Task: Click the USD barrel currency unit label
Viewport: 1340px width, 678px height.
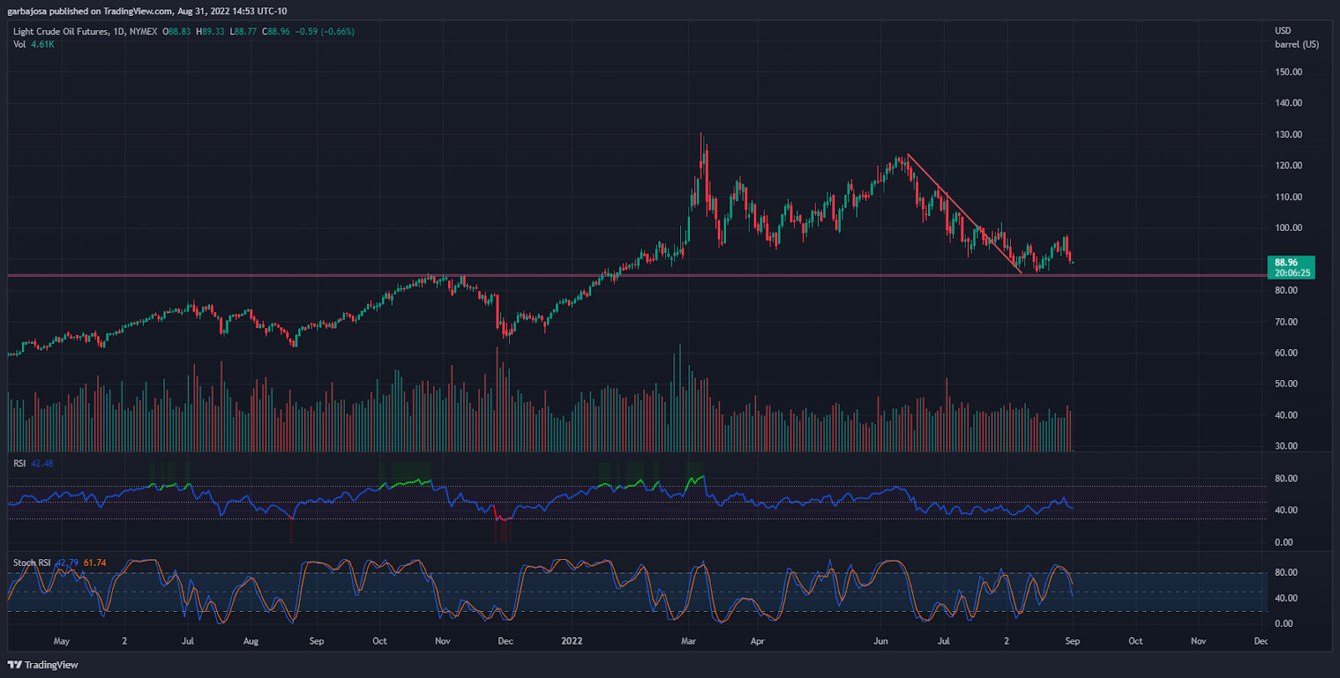Action: point(1296,38)
